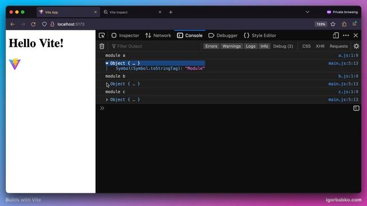Toggle the multi-line editor mode icon
367x206 pixels.
tap(356, 108)
